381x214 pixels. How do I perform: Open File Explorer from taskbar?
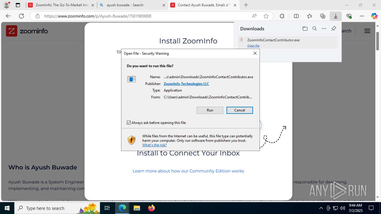137,208
